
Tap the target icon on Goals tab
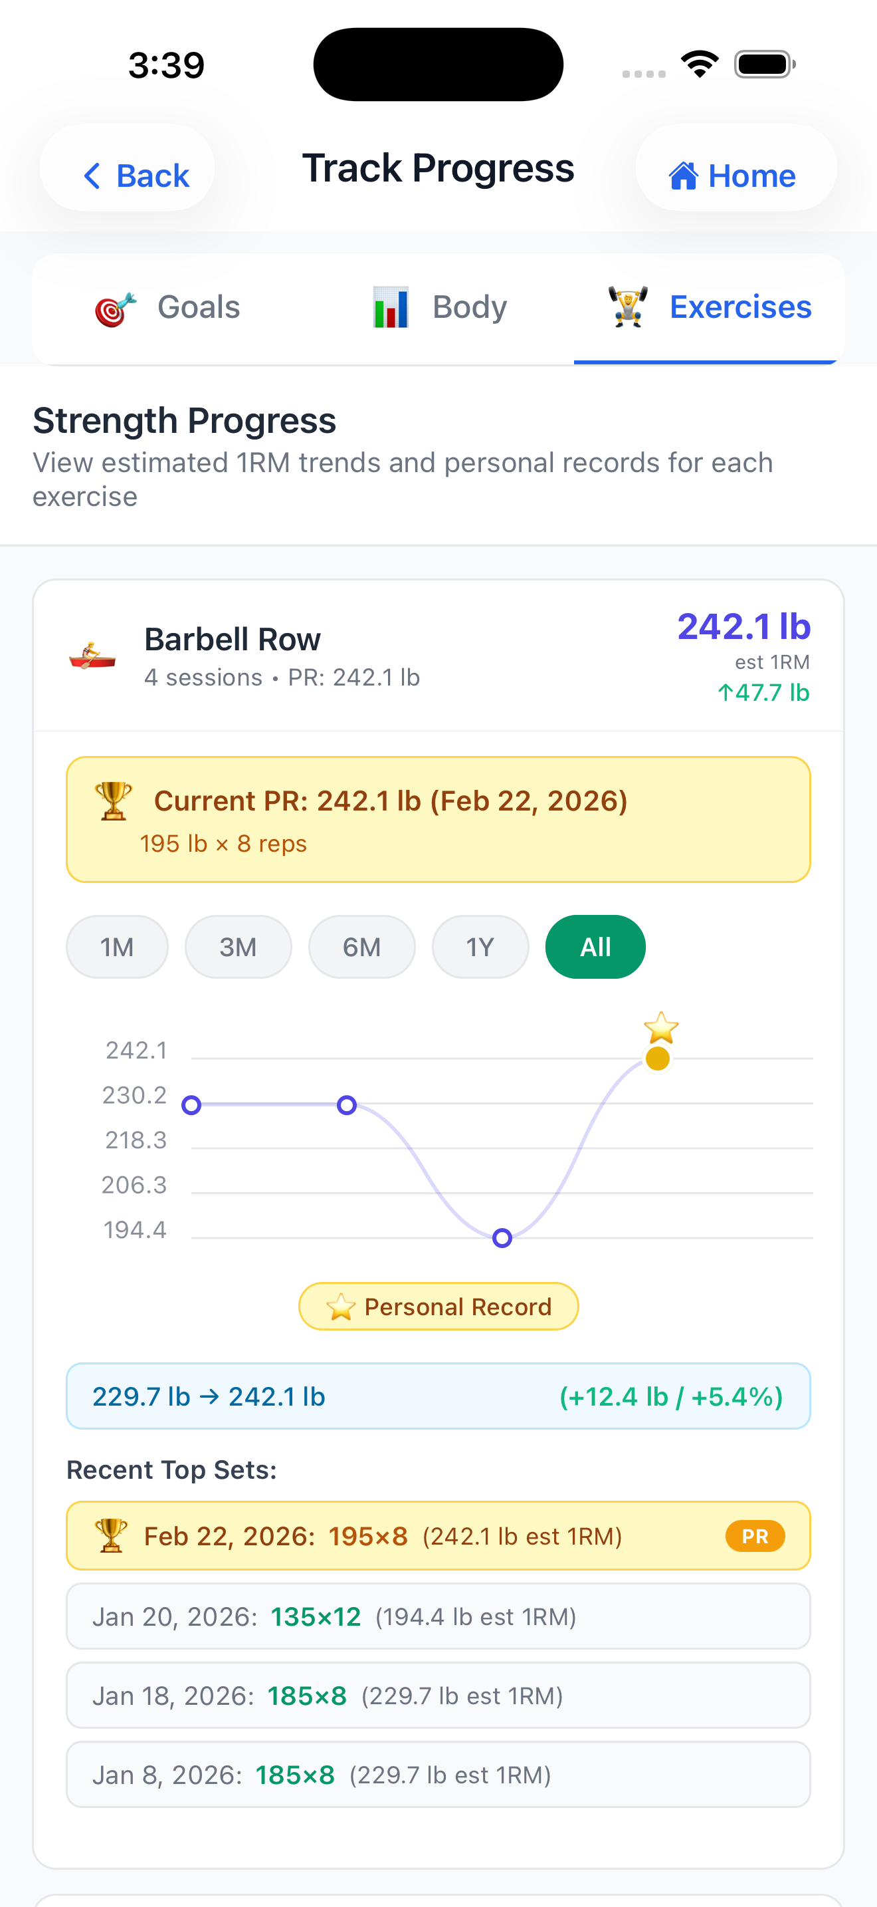[x=116, y=309]
